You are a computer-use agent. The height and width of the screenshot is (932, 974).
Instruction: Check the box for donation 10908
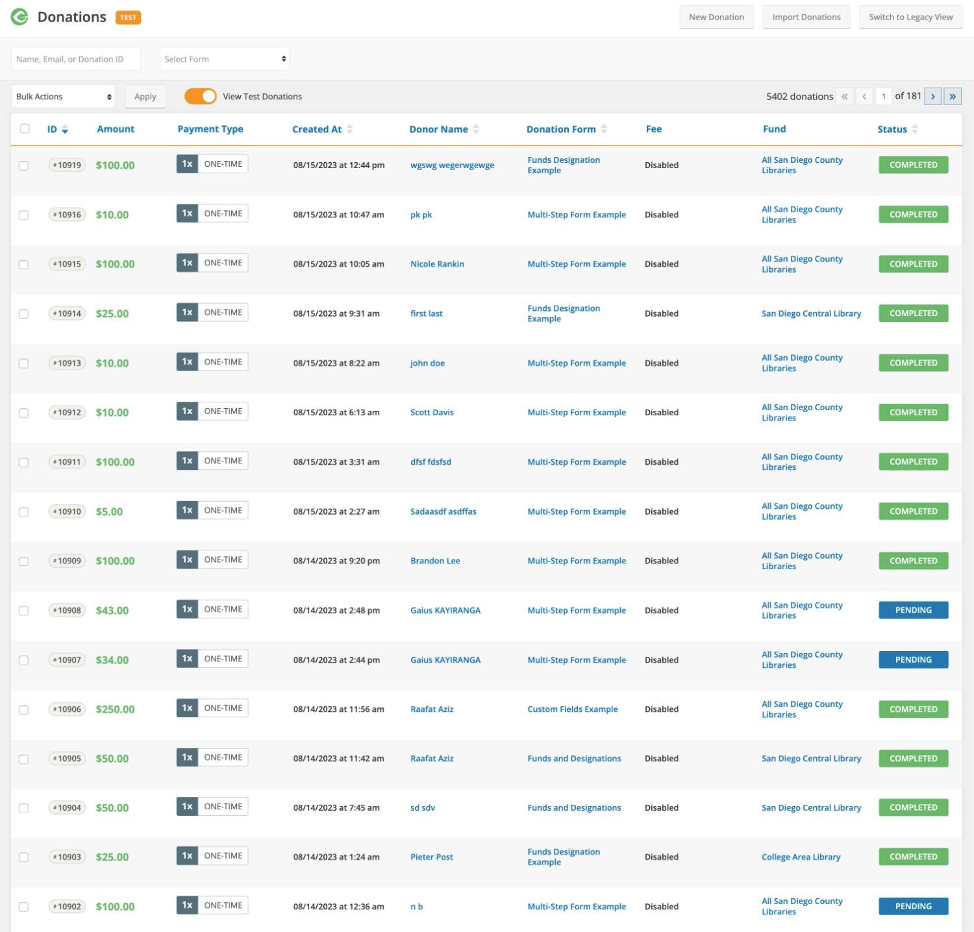[23, 611]
